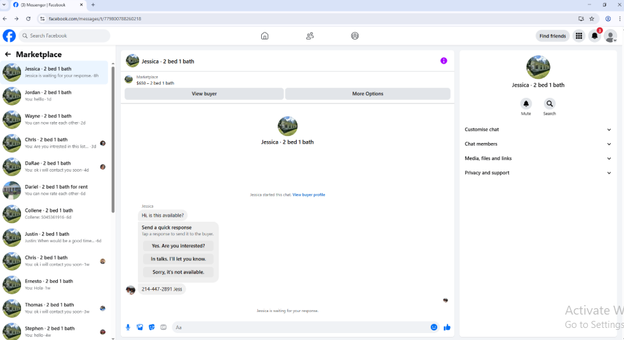The width and height of the screenshot is (624, 340).
Task: Choose a sticker icon
Action: pos(152,327)
